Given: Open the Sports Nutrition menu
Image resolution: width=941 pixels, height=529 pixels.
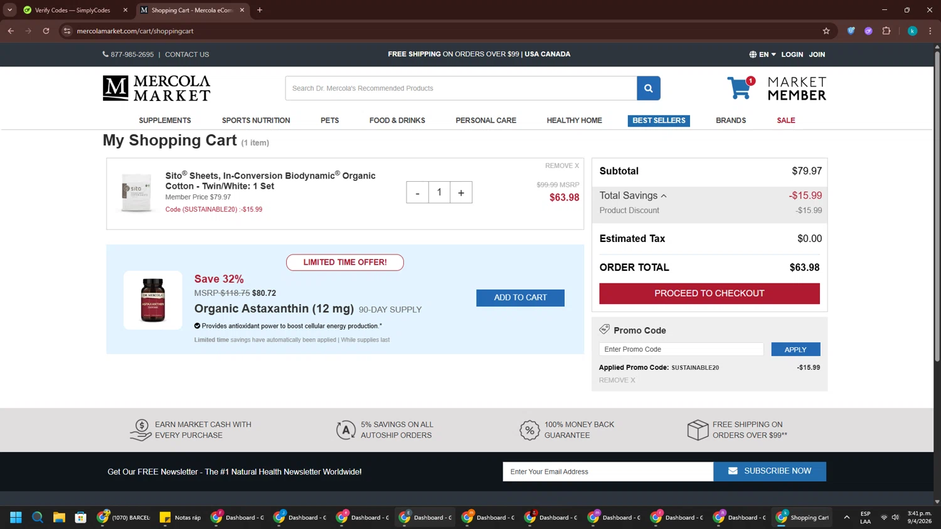Looking at the screenshot, I should coord(256,120).
